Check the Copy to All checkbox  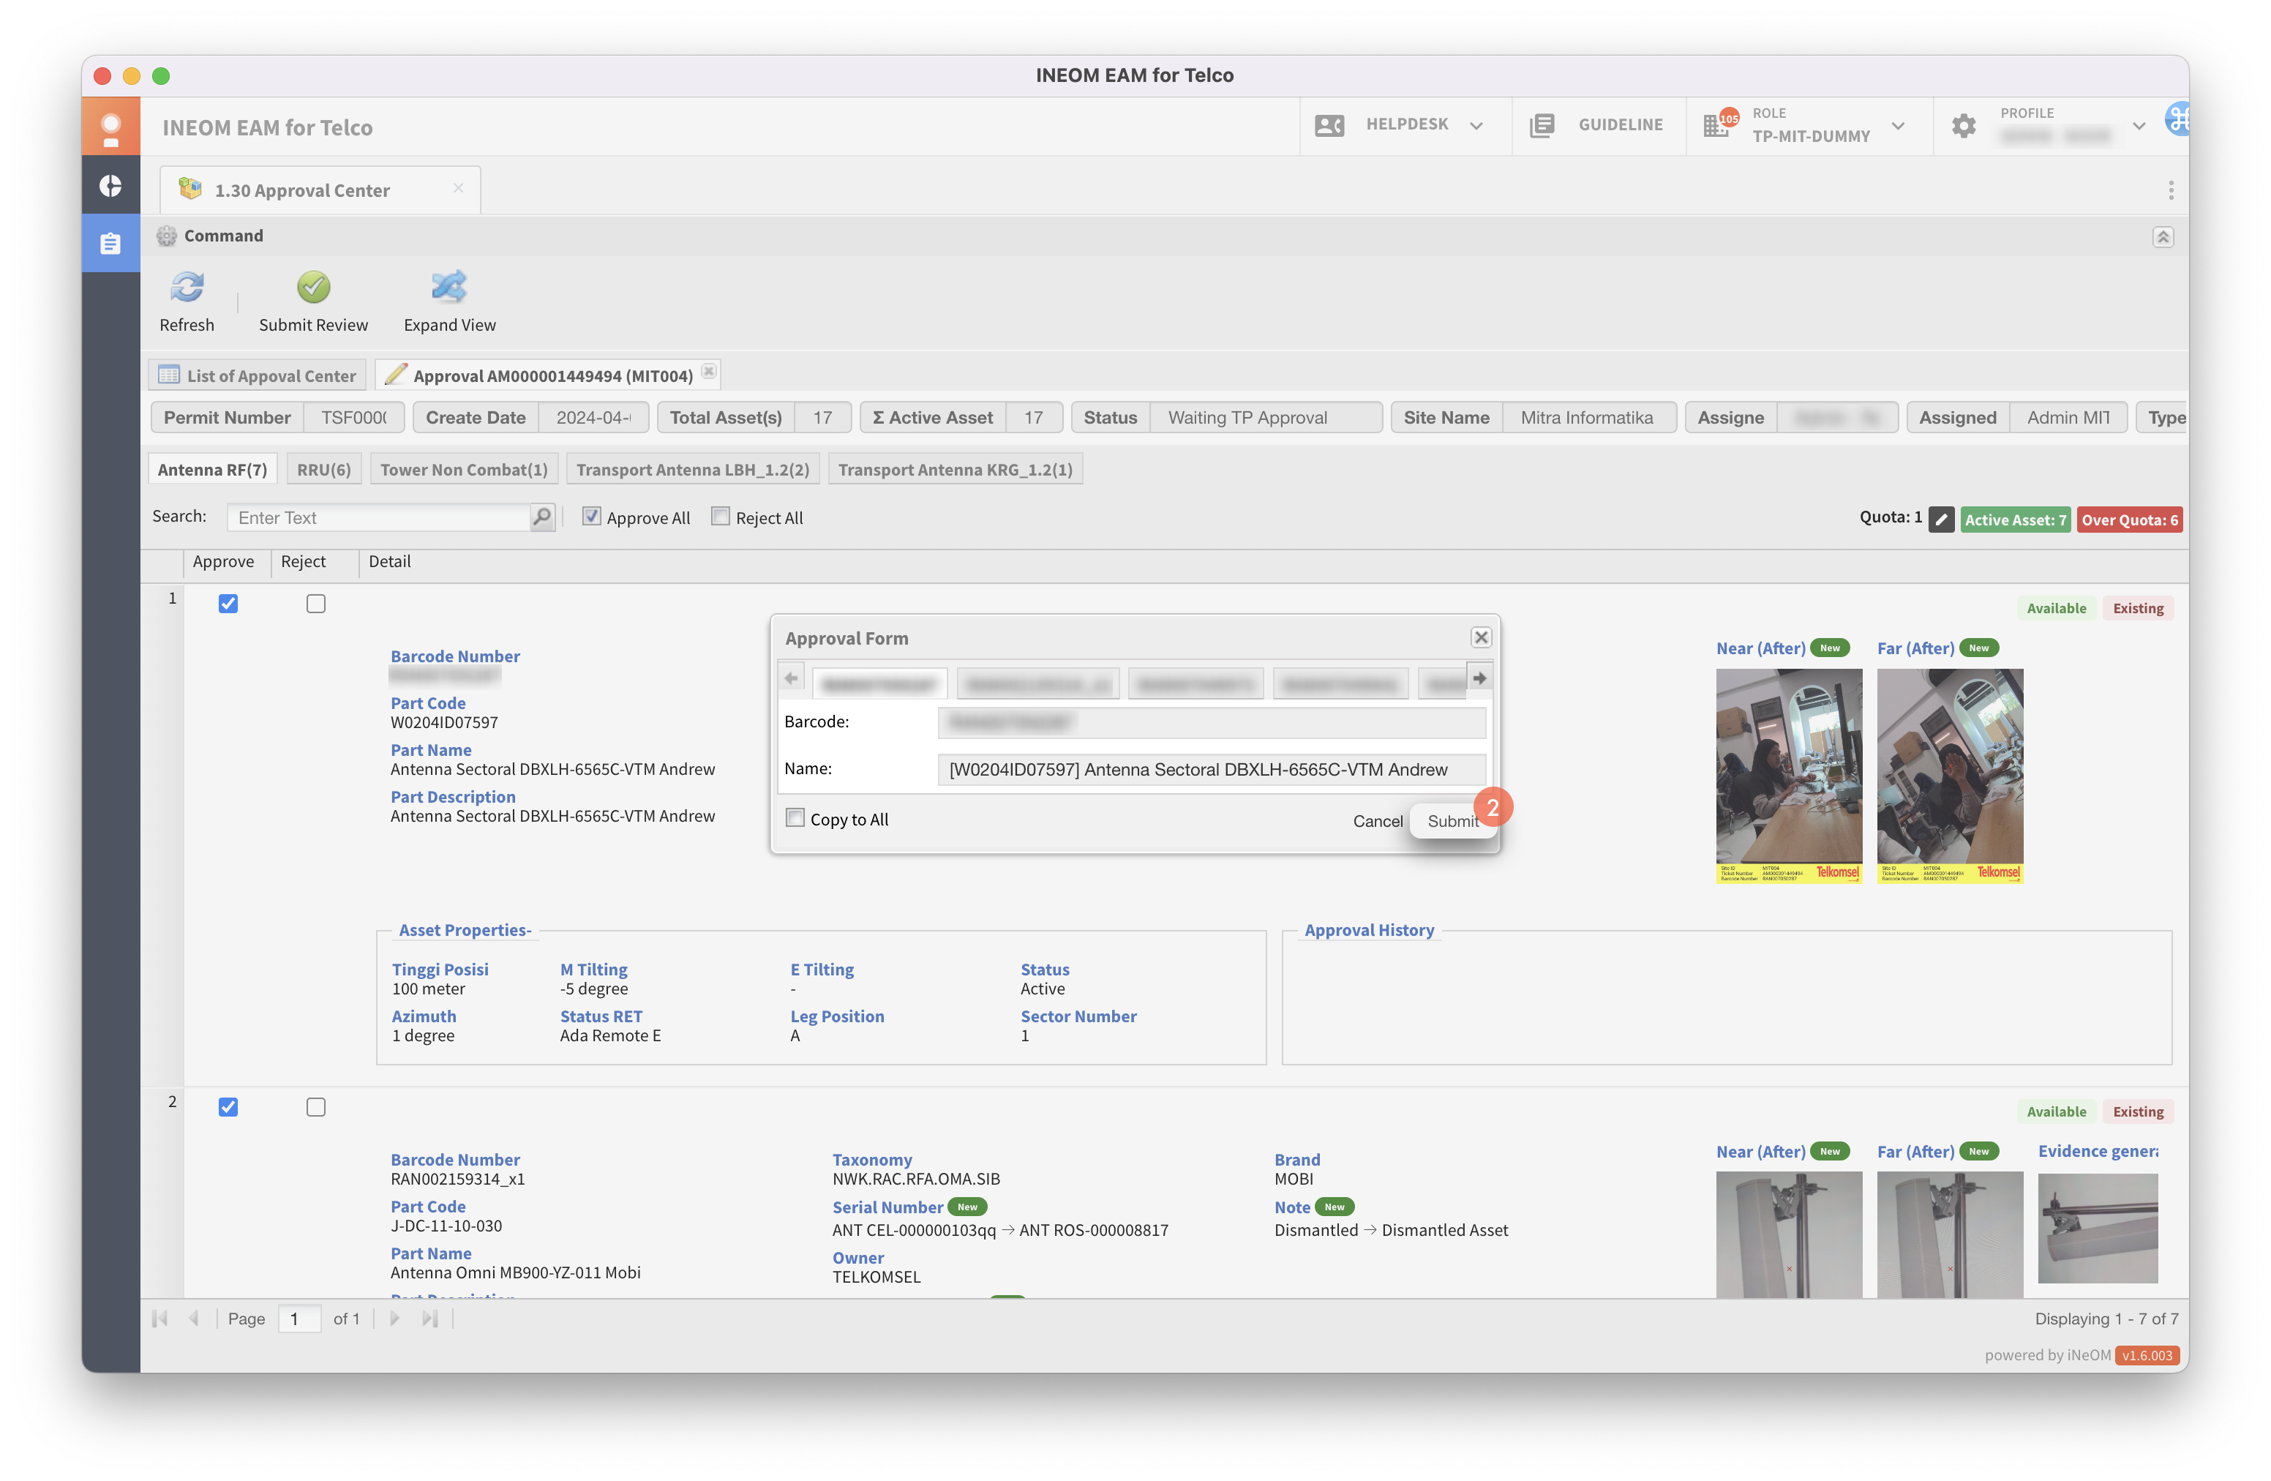click(795, 818)
